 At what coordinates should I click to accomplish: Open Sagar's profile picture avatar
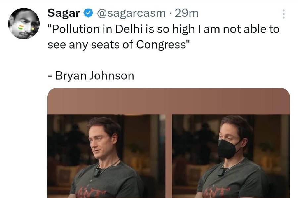(x=24, y=23)
